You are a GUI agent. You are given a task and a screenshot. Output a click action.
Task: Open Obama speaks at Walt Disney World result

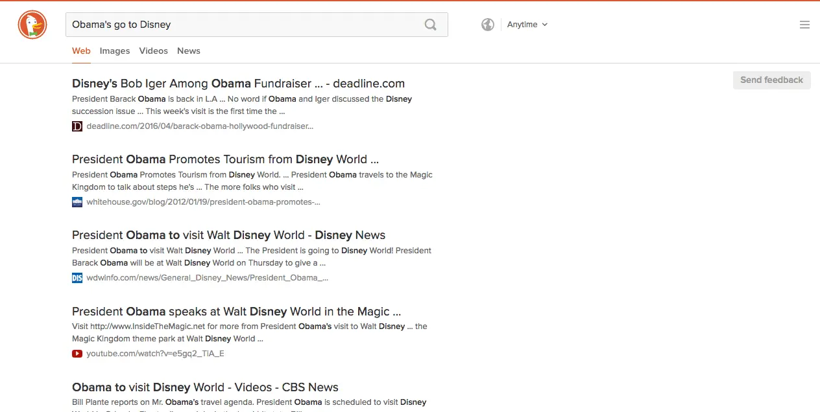click(x=236, y=312)
